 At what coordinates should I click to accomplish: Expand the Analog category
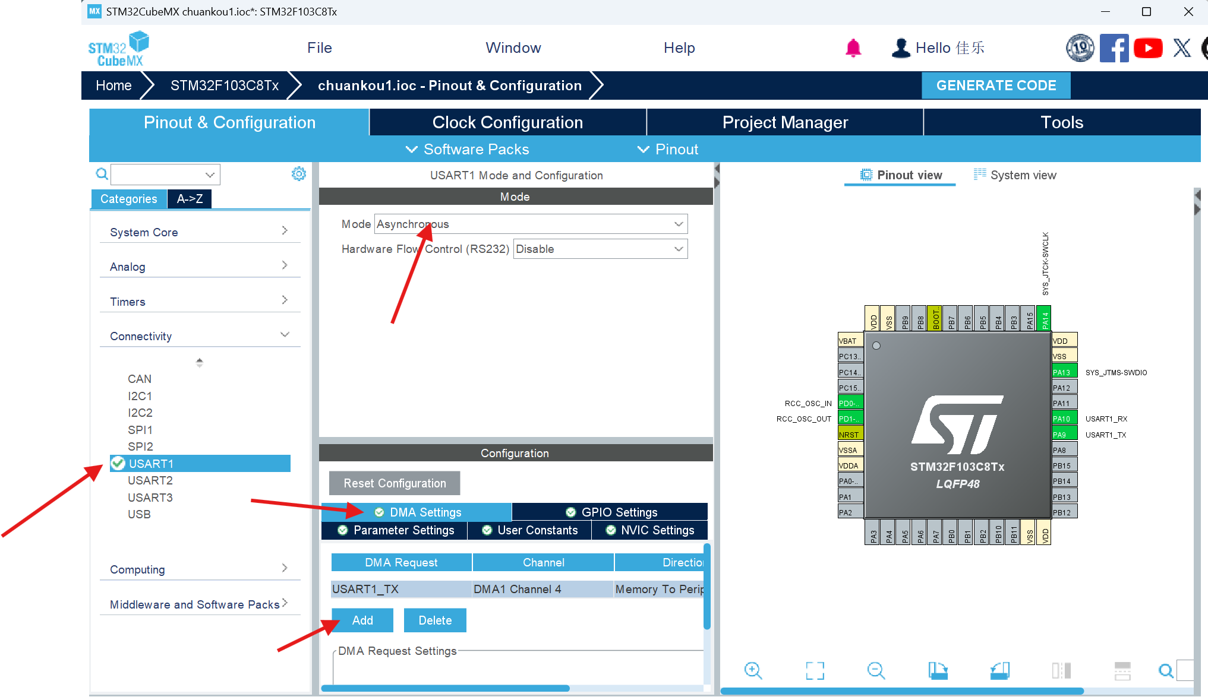200,266
